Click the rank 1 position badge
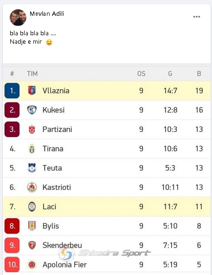This screenshot has width=212, height=275. (x=12, y=91)
